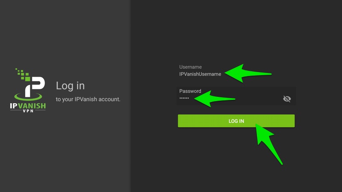The width and height of the screenshot is (342, 192).
Task: Click the Password input field
Action: tap(236, 96)
